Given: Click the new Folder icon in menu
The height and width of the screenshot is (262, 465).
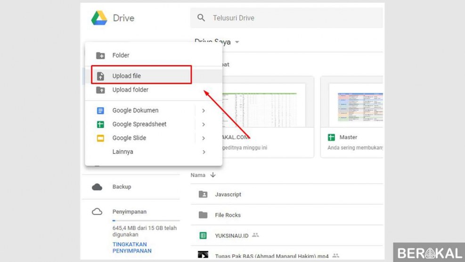Looking at the screenshot, I should coord(100,56).
